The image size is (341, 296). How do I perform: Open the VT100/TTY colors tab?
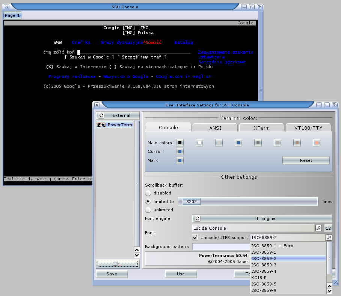click(308, 128)
